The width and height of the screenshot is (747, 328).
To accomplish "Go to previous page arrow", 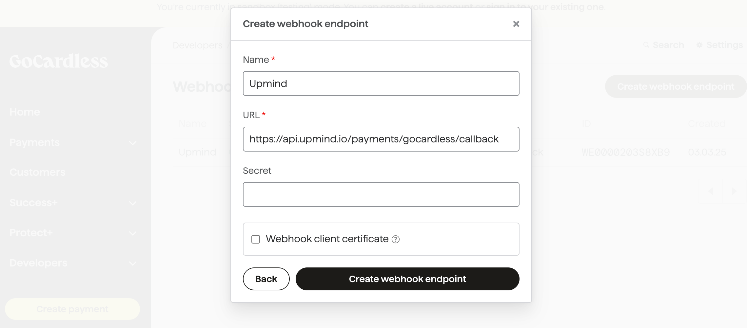I will coord(711,191).
